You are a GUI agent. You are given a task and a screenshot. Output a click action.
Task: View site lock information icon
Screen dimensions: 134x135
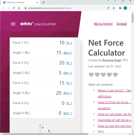pyautogui.click(x=25, y=8)
